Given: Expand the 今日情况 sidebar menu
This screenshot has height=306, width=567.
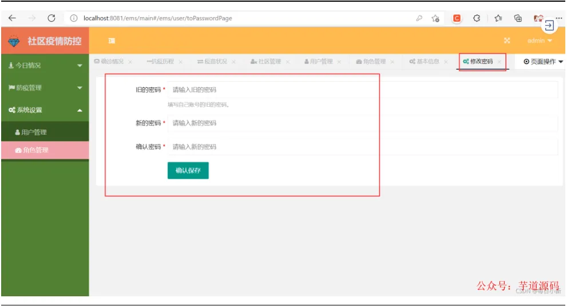Looking at the screenshot, I should (x=45, y=65).
